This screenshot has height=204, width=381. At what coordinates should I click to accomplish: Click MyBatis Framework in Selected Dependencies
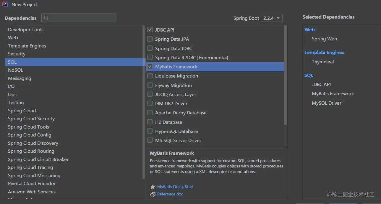333,94
